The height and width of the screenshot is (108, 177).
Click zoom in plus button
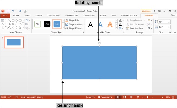pos(163,97)
